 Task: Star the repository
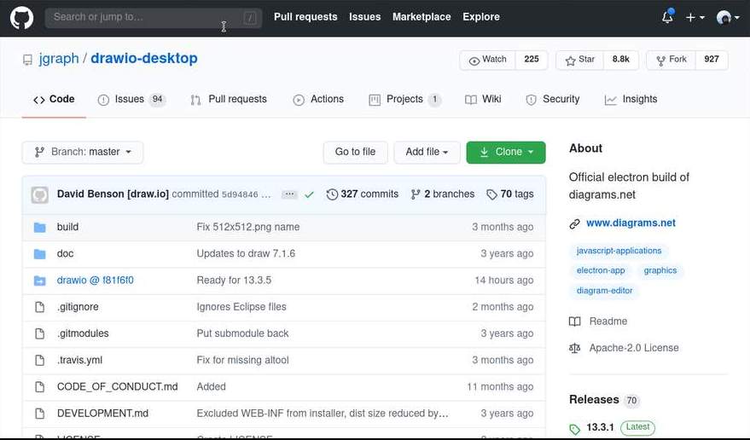point(579,60)
